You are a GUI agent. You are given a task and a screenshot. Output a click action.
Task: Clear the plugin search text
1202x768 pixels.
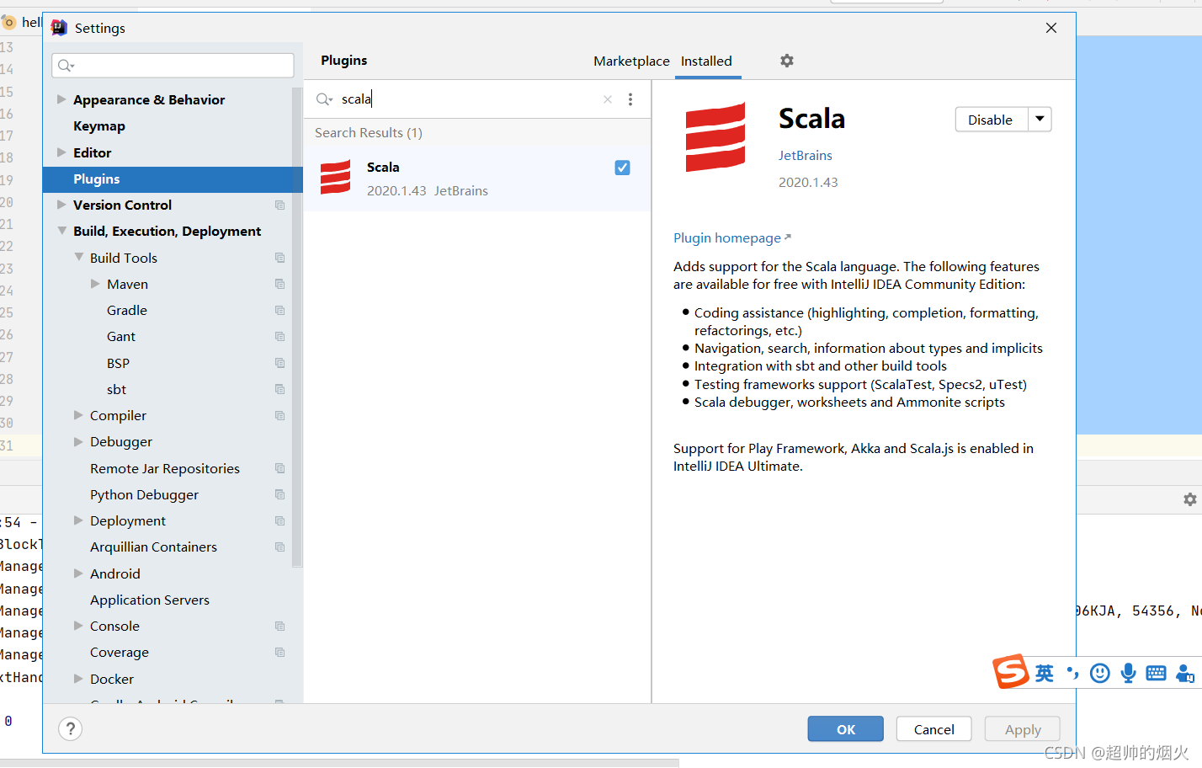pos(608,99)
